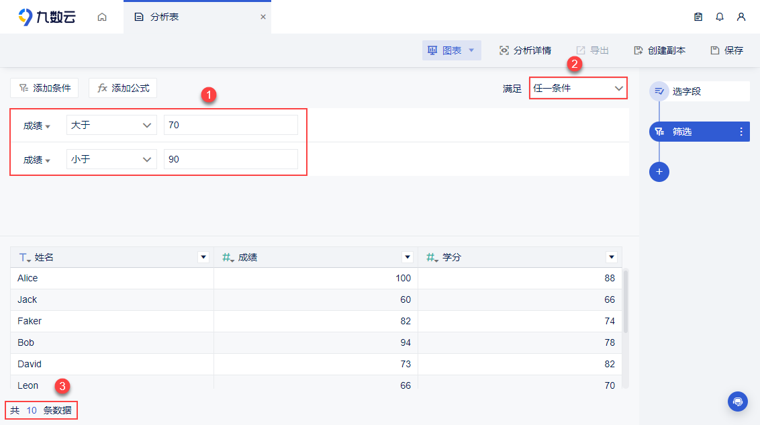Open the clipboard icon in the header

click(698, 17)
